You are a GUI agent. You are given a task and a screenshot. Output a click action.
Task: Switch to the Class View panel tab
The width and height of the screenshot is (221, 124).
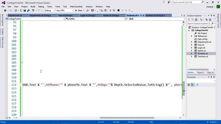pos(211,73)
